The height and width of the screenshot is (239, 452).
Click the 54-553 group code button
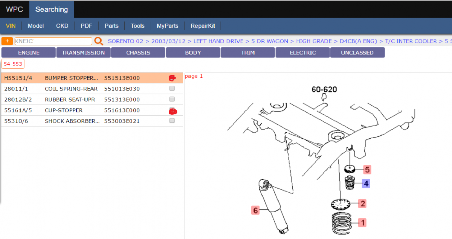tap(13, 64)
